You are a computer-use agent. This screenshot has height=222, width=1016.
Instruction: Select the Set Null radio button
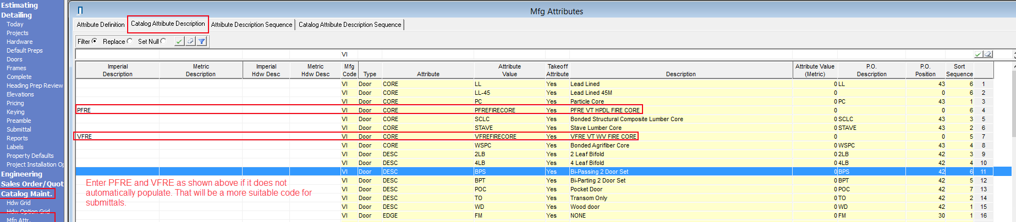pyautogui.click(x=163, y=41)
